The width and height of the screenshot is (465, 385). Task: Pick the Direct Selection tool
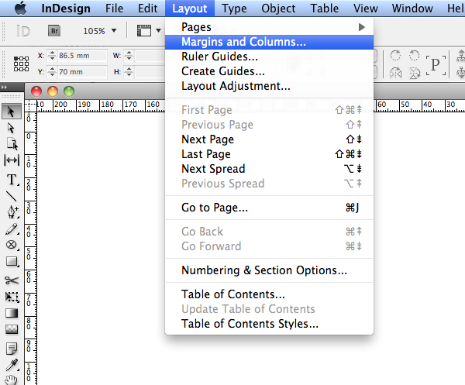[12, 127]
